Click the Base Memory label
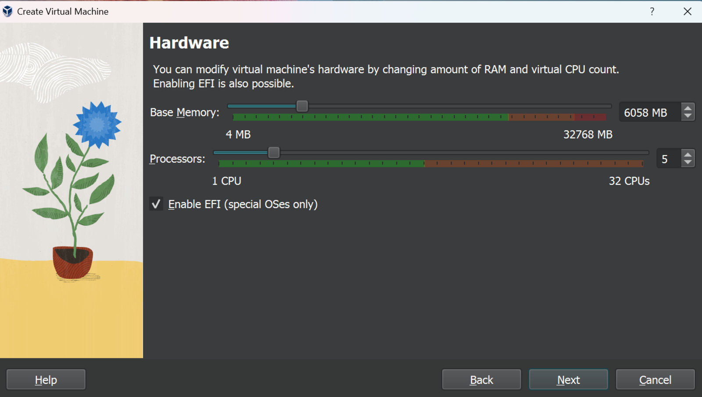The image size is (702, 397). (184, 112)
